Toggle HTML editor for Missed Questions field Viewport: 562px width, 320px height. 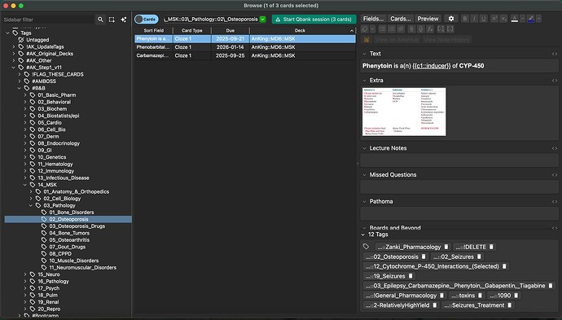(x=555, y=175)
